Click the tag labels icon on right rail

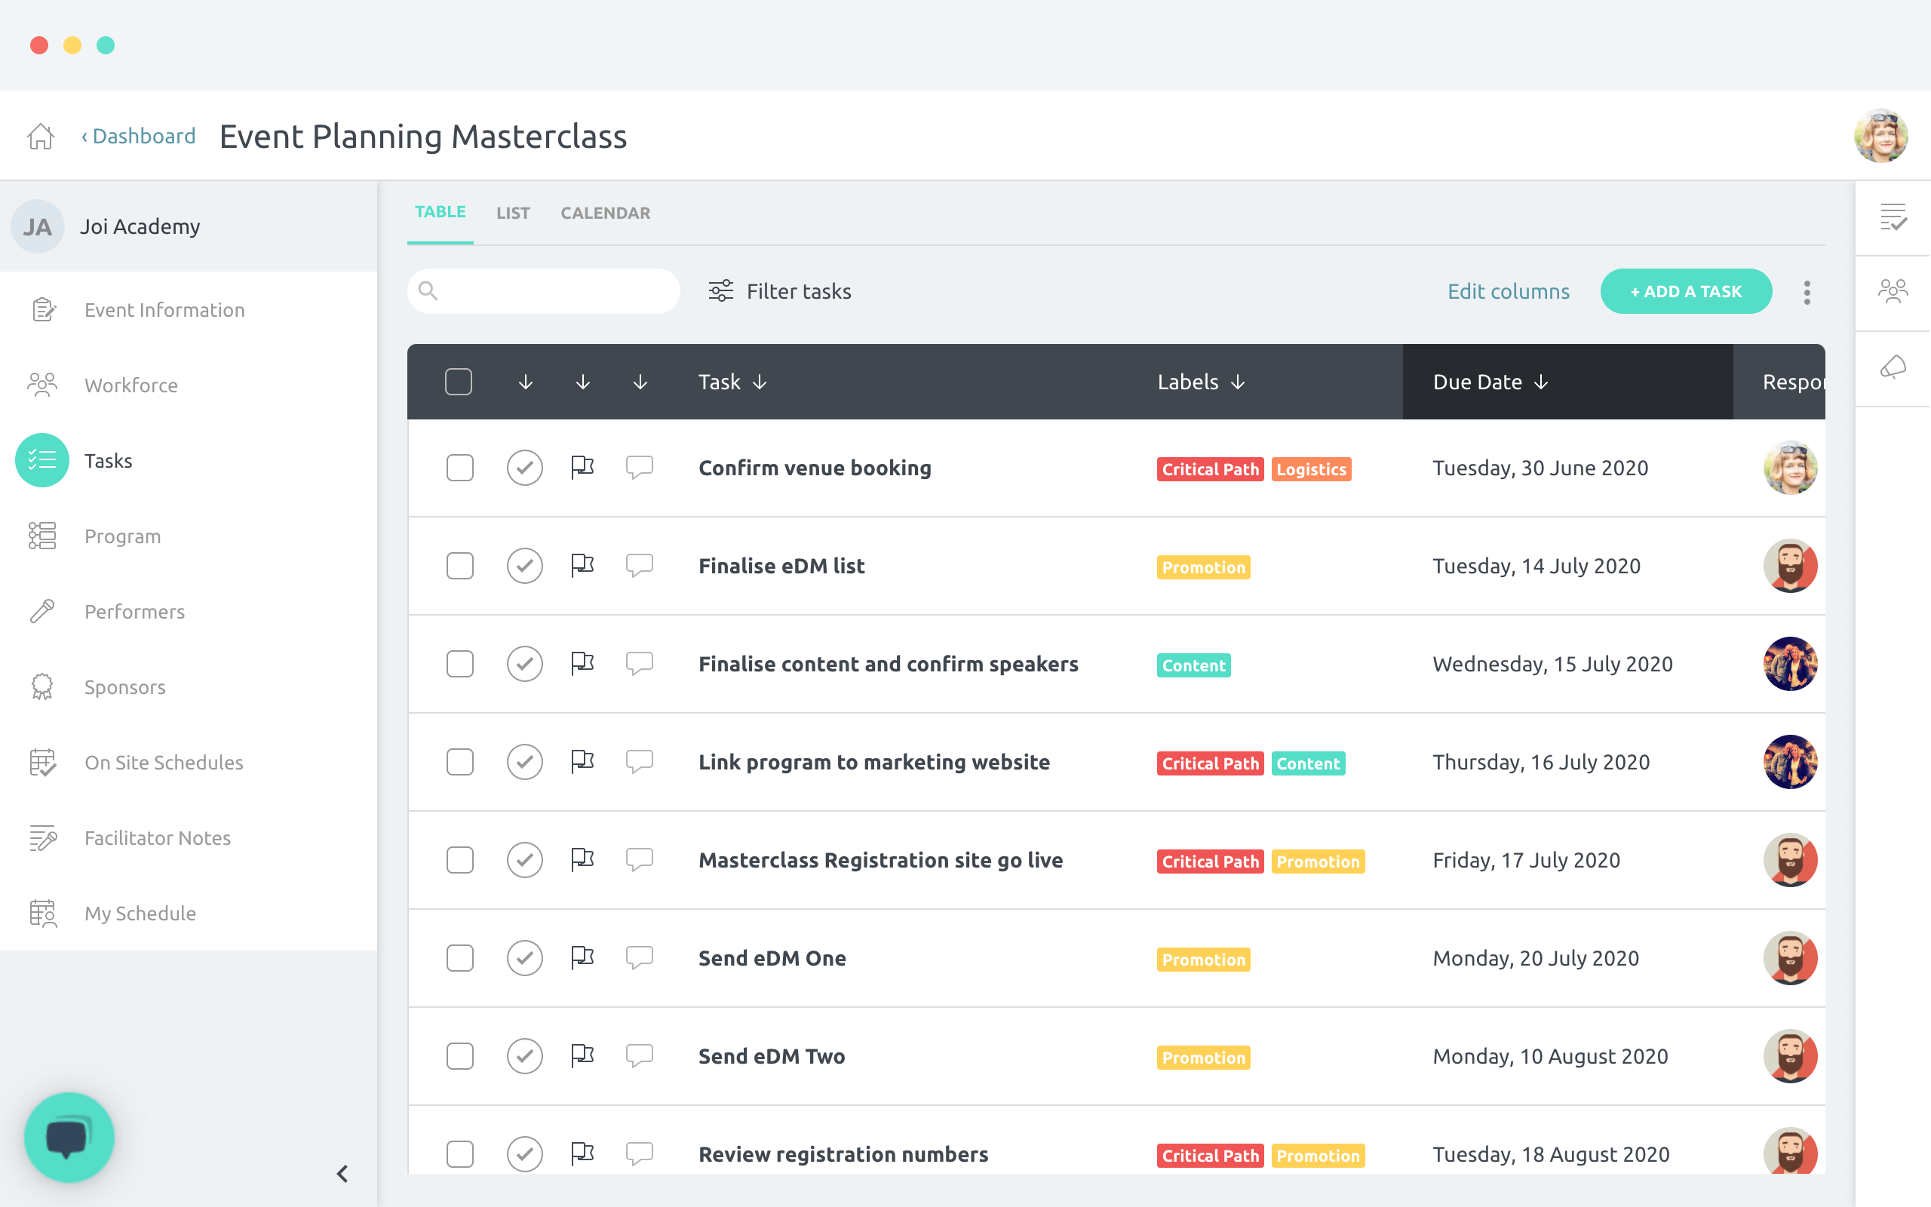[x=1893, y=367]
